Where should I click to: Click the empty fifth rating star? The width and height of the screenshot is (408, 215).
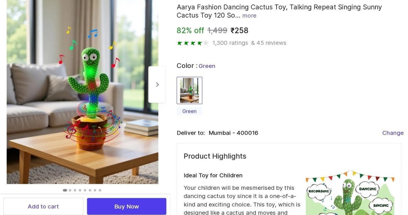pos(206,43)
